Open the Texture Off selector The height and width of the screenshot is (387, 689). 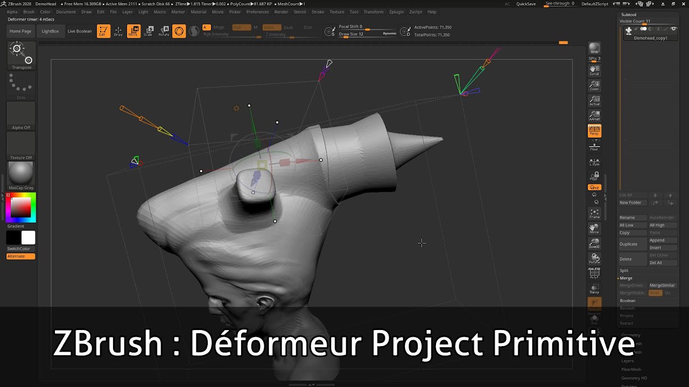click(x=22, y=146)
